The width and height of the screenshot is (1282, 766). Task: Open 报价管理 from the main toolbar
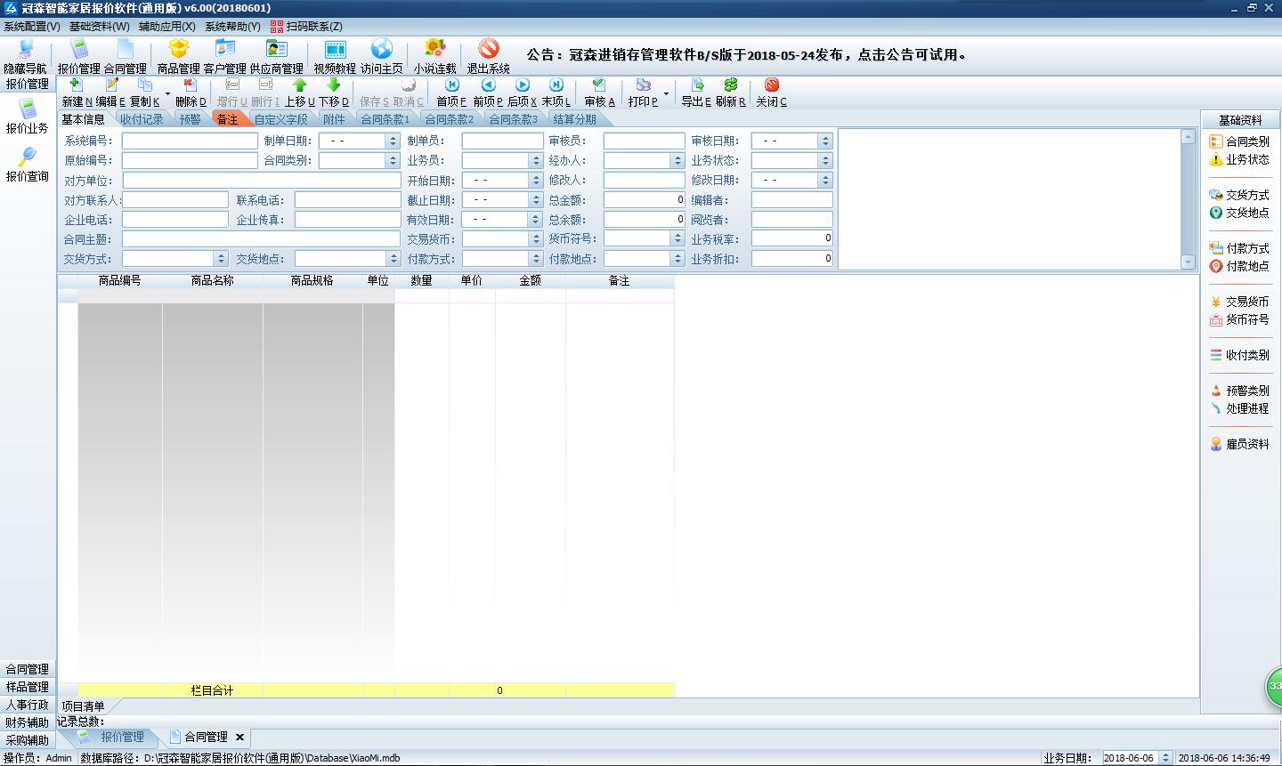78,56
